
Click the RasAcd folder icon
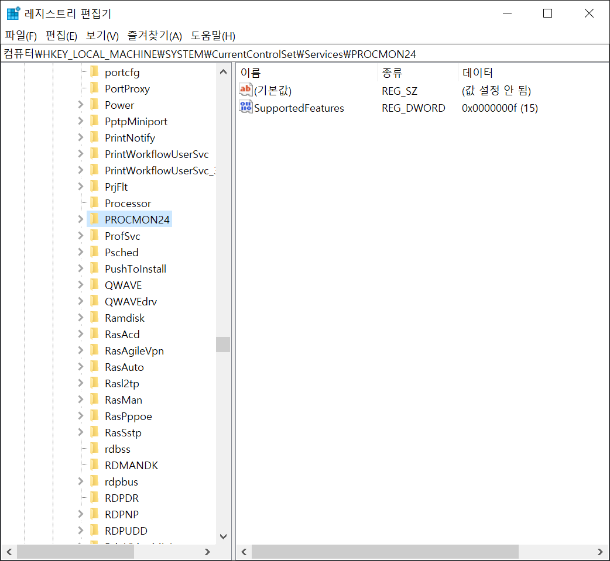pos(94,334)
